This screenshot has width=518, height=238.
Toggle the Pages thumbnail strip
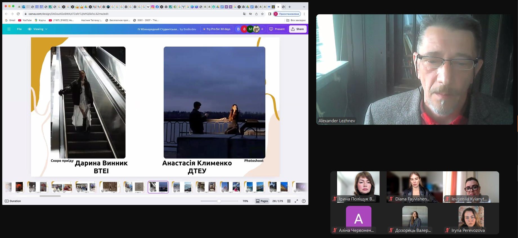[262, 201]
